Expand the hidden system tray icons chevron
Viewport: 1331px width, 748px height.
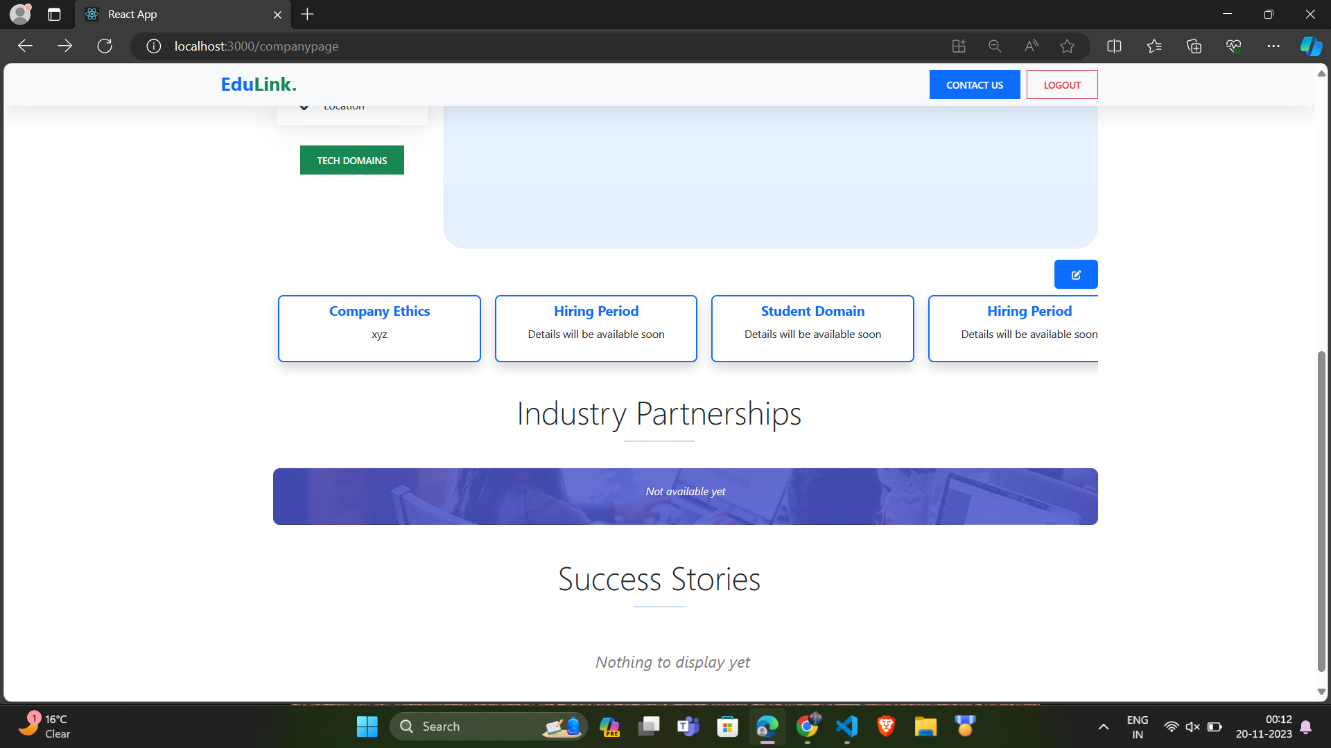[1104, 727]
